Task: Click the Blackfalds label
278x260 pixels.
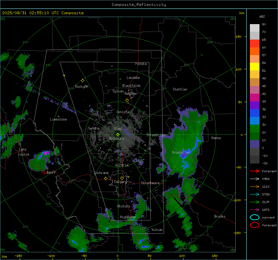Action: pyautogui.click(x=131, y=86)
